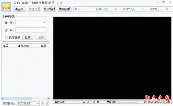Click the orange diamond app logo
This screenshot has width=173, height=106.
tap(6, 7)
